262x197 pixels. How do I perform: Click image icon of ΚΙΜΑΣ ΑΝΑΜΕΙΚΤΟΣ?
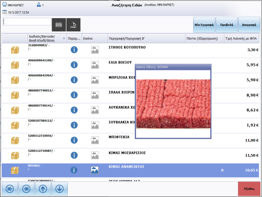point(95,170)
